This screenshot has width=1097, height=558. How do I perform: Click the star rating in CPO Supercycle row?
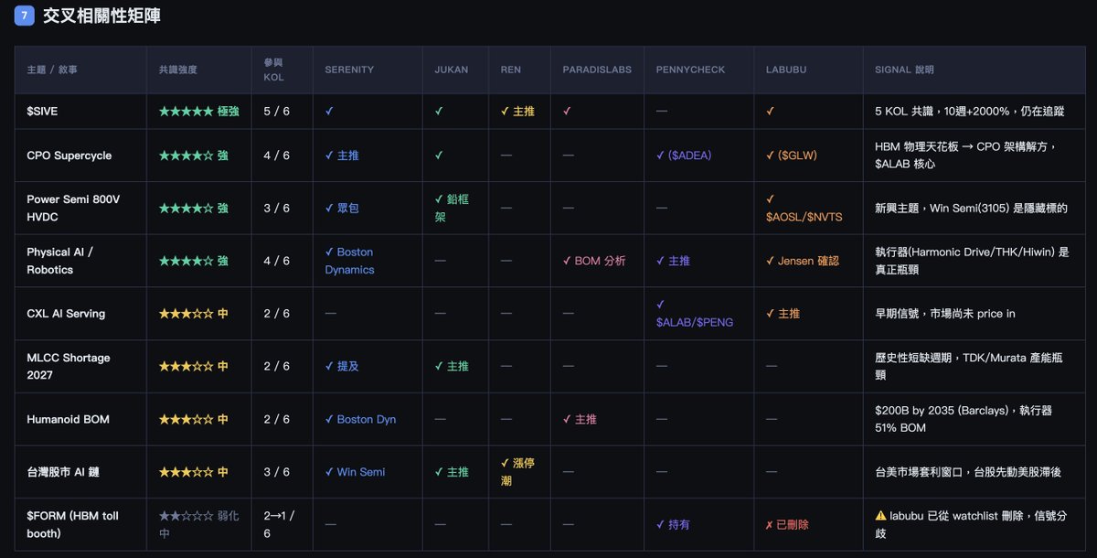(193, 156)
